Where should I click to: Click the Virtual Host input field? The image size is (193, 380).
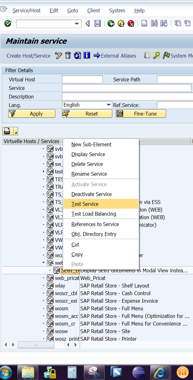(82, 79)
